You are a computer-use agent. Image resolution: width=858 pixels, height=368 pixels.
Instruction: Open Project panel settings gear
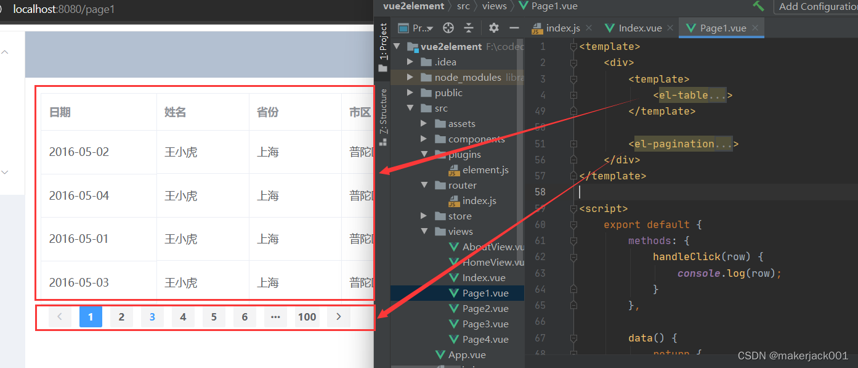[x=494, y=28]
